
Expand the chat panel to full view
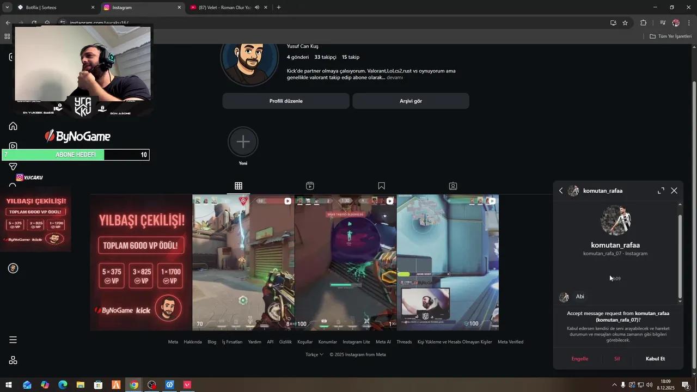coord(661,191)
